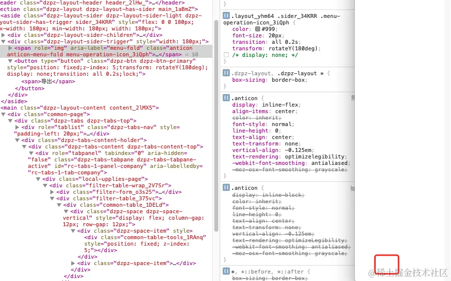The width and height of the screenshot is (451, 281).
Task: Click the struck-through display: inline-block declaration
Action: [x=268, y=195]
